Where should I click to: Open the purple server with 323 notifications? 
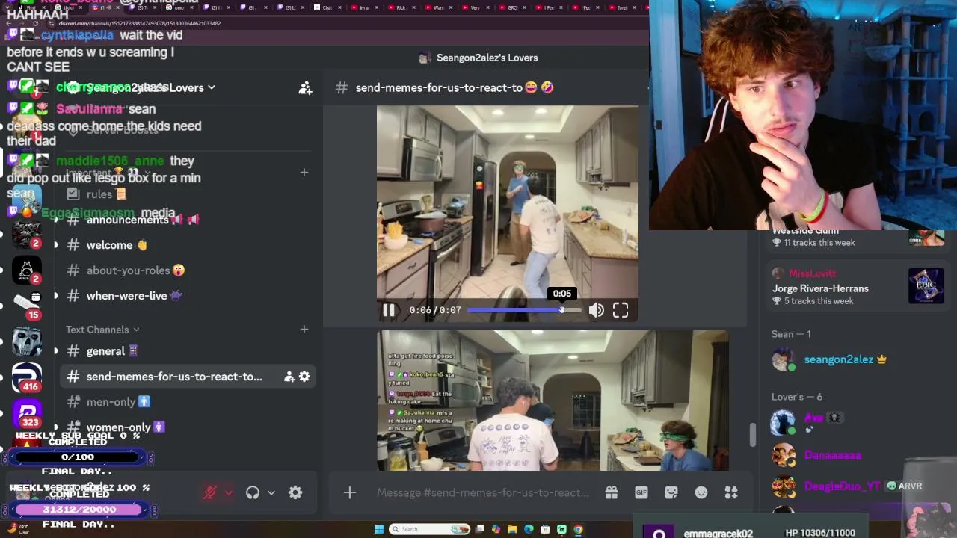tap(27, 412)
